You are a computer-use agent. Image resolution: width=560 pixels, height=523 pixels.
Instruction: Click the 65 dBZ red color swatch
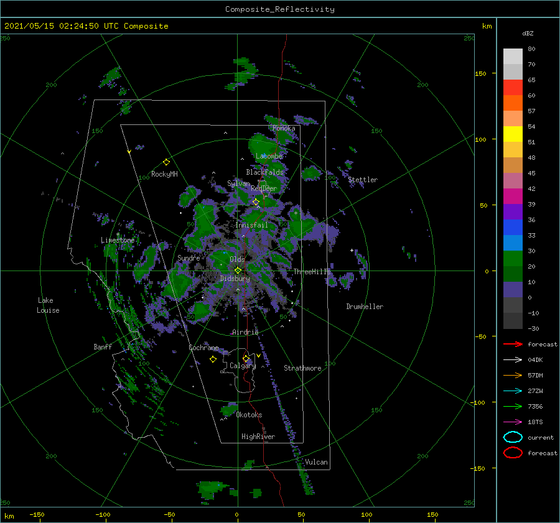click(513, 87)
